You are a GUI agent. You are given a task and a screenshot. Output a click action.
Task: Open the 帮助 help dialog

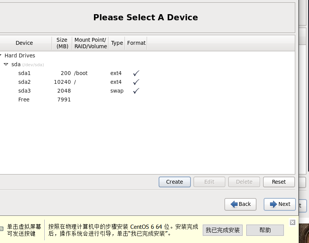coord(265,230)
